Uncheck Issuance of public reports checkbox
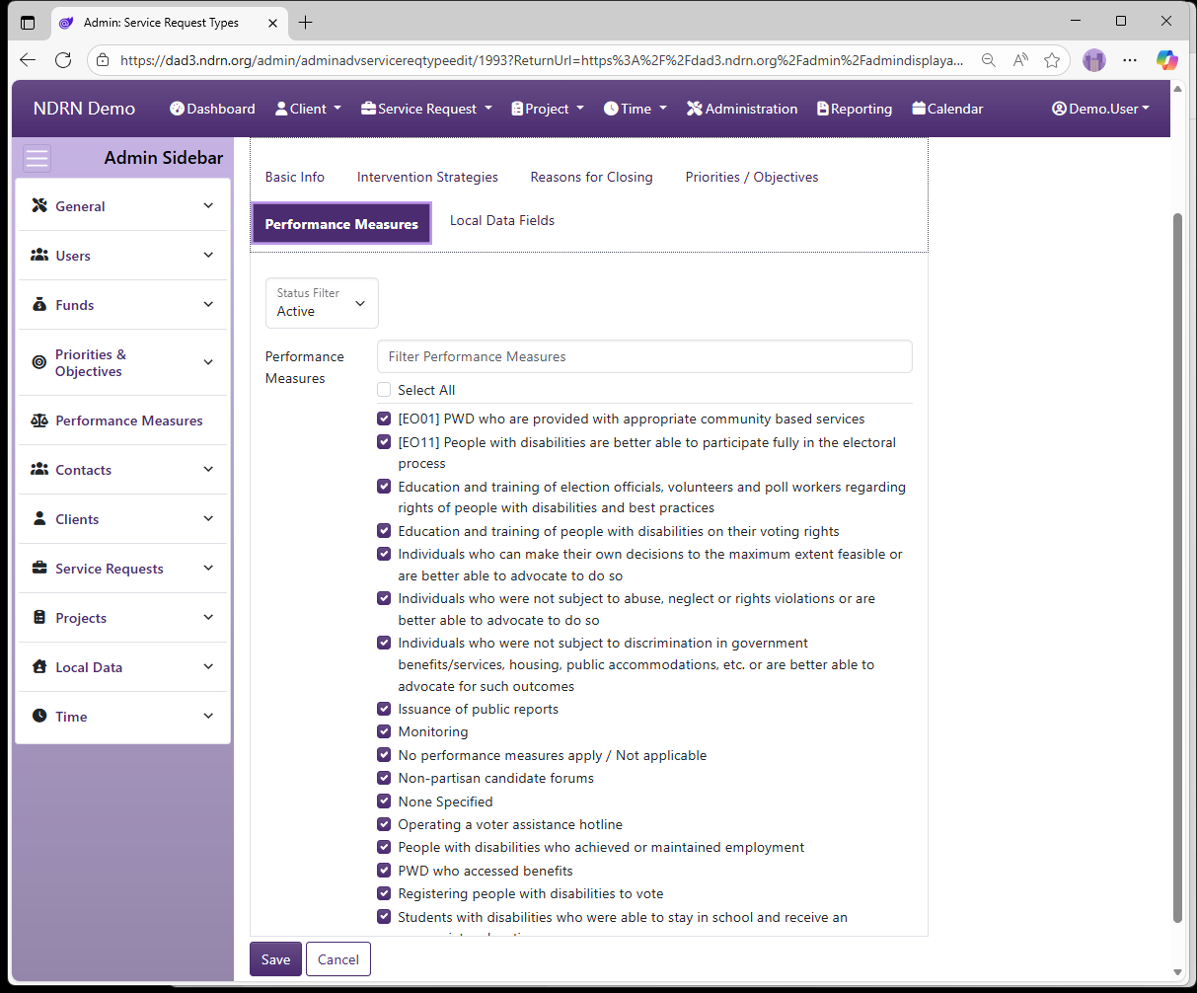The image size is (1197, 993). pos(384,709)
